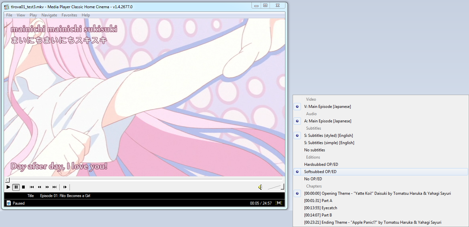Click the 00:05 / 24:57 time display
This screenshot has height=227, width=469.
[261, 203]
